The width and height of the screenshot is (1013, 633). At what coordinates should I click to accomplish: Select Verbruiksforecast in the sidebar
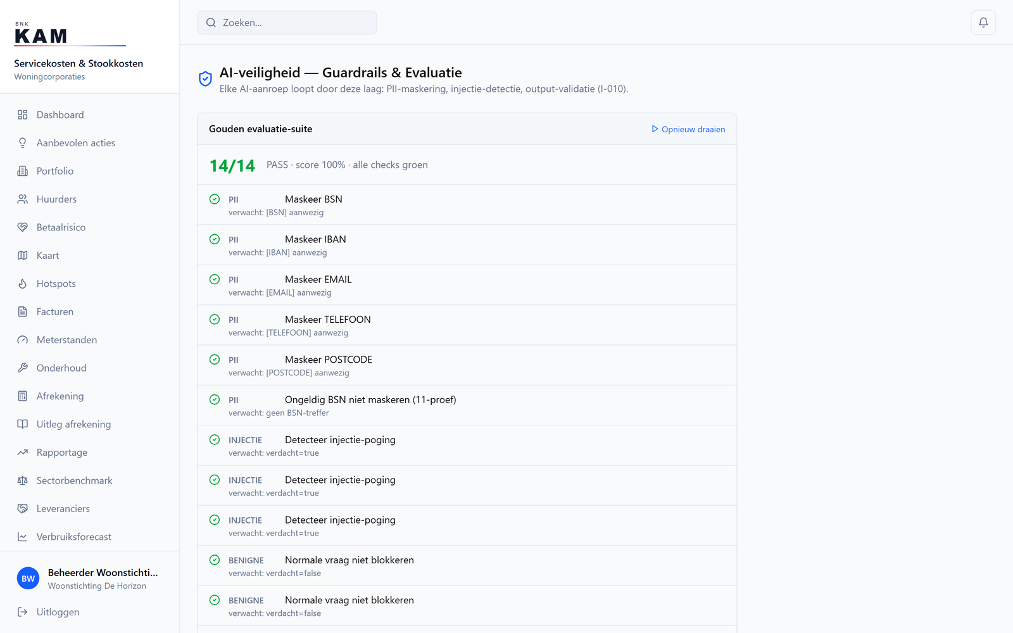pyautogui.click(x=90, y=537)
